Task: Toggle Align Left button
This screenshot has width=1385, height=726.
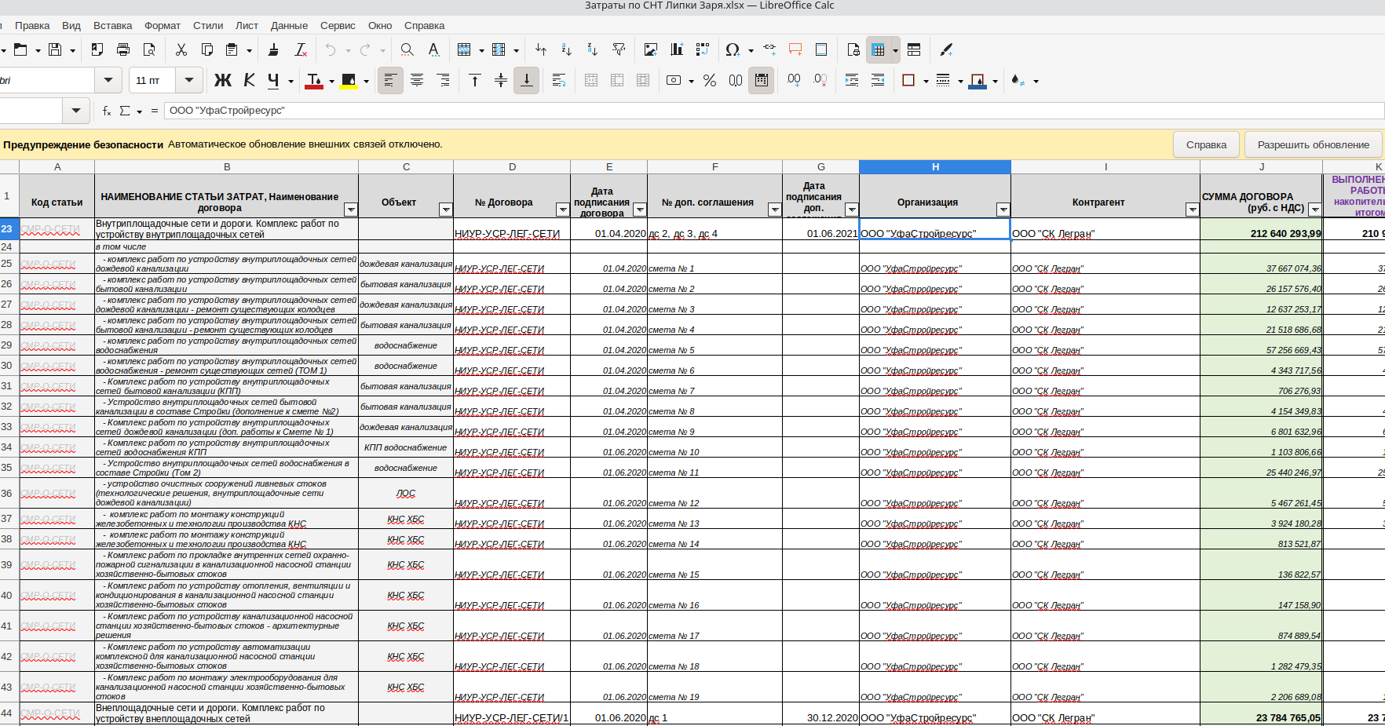Action: coord(390,80)
